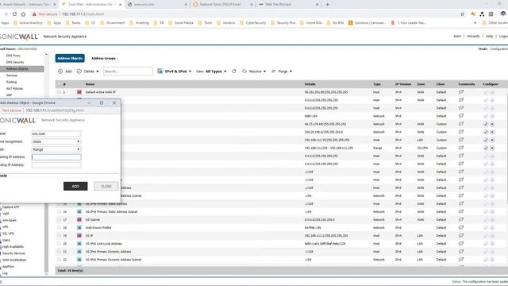Expand the bookmarks bar overflow chevron
The height and width of the screenshot is (286, 508).
point(475,23)
